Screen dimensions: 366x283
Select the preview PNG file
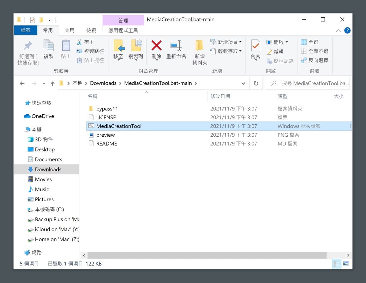click(106, 135)
